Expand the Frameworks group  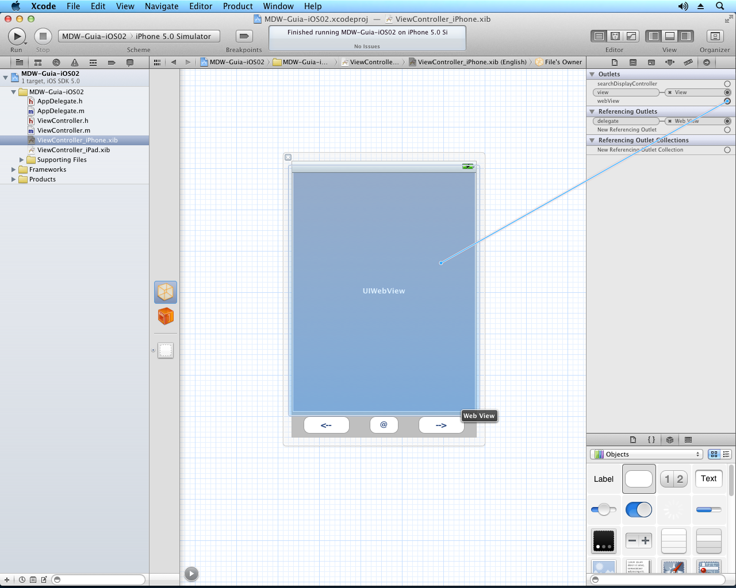(x=13, y=169)
